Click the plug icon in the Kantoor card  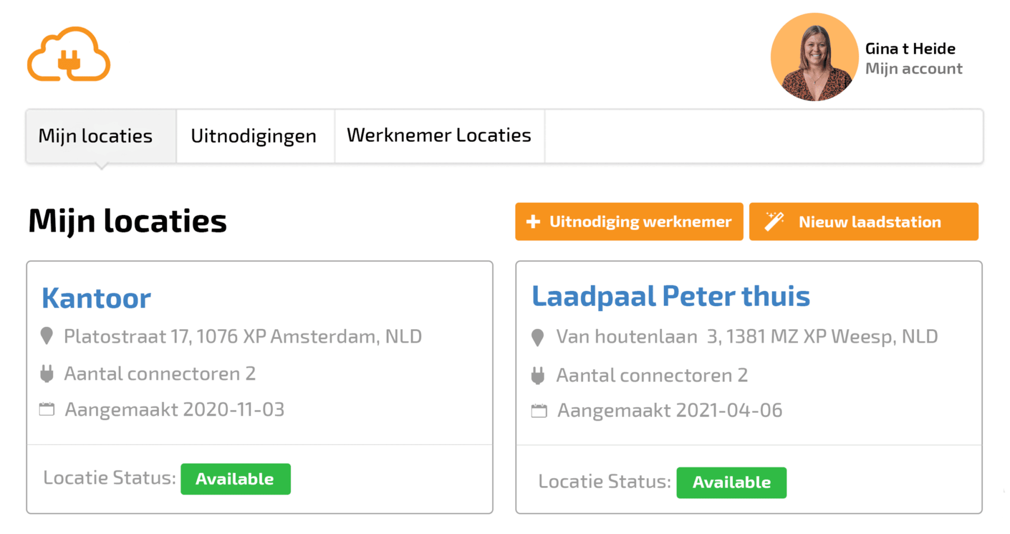[x=47, y=374]
